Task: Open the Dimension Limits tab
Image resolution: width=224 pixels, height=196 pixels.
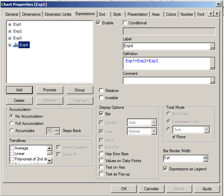Action: pyautogui.click(x=58, y=14)
